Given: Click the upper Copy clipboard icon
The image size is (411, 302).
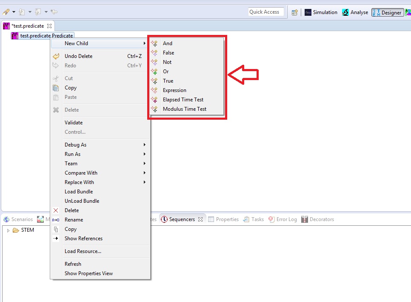Looking at the screenshot, I should pos(56,88).
